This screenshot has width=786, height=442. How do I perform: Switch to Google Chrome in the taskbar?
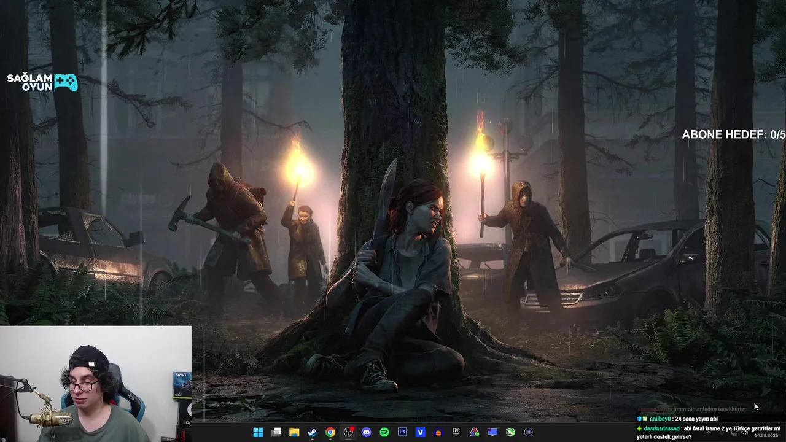point(330,432)
